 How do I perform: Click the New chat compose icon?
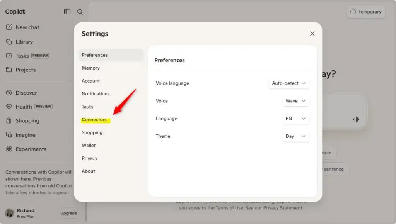click(9, 27)
